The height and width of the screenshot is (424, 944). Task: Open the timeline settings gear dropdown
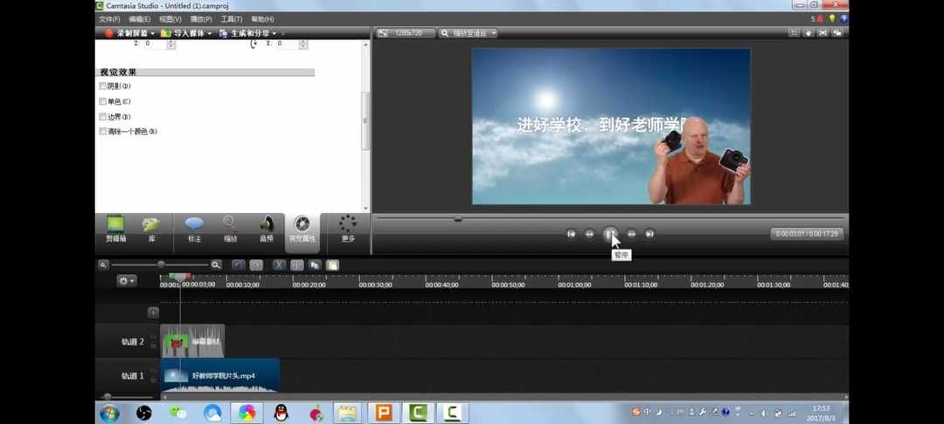[x=127, y=281]
